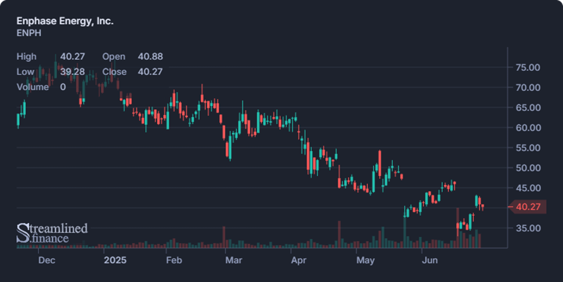
Task: Click the 35.00 price axis label
Action: [528, 228]
